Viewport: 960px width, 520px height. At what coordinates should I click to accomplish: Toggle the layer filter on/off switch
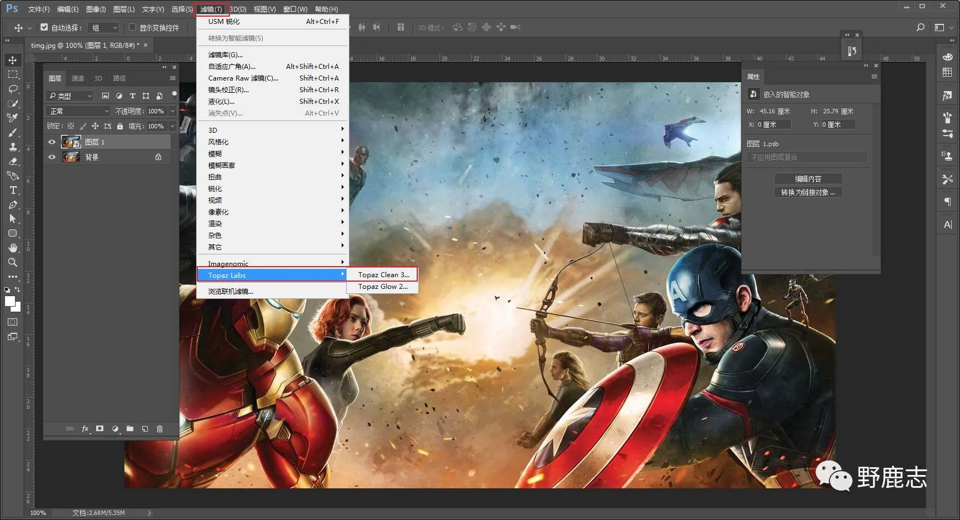pyautogui.click(x=174, y=95)
